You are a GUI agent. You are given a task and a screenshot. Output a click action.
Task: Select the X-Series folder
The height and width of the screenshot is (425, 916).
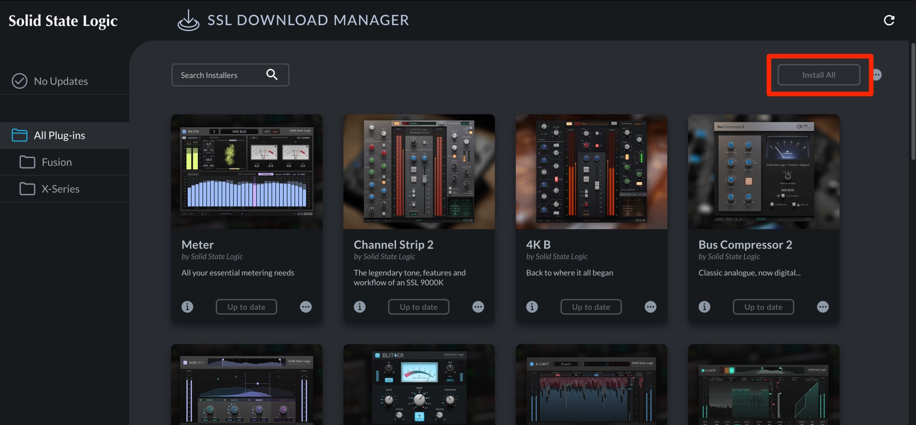coord(65,189)
